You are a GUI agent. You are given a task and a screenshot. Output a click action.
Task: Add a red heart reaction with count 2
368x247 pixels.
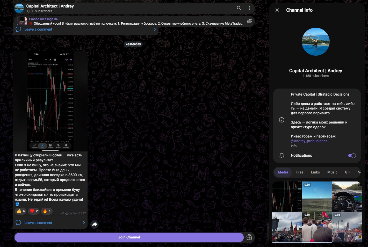tap(34, 211)
